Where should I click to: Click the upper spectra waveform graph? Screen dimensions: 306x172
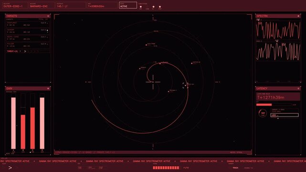pyautogui.click(x=278, y=30)
